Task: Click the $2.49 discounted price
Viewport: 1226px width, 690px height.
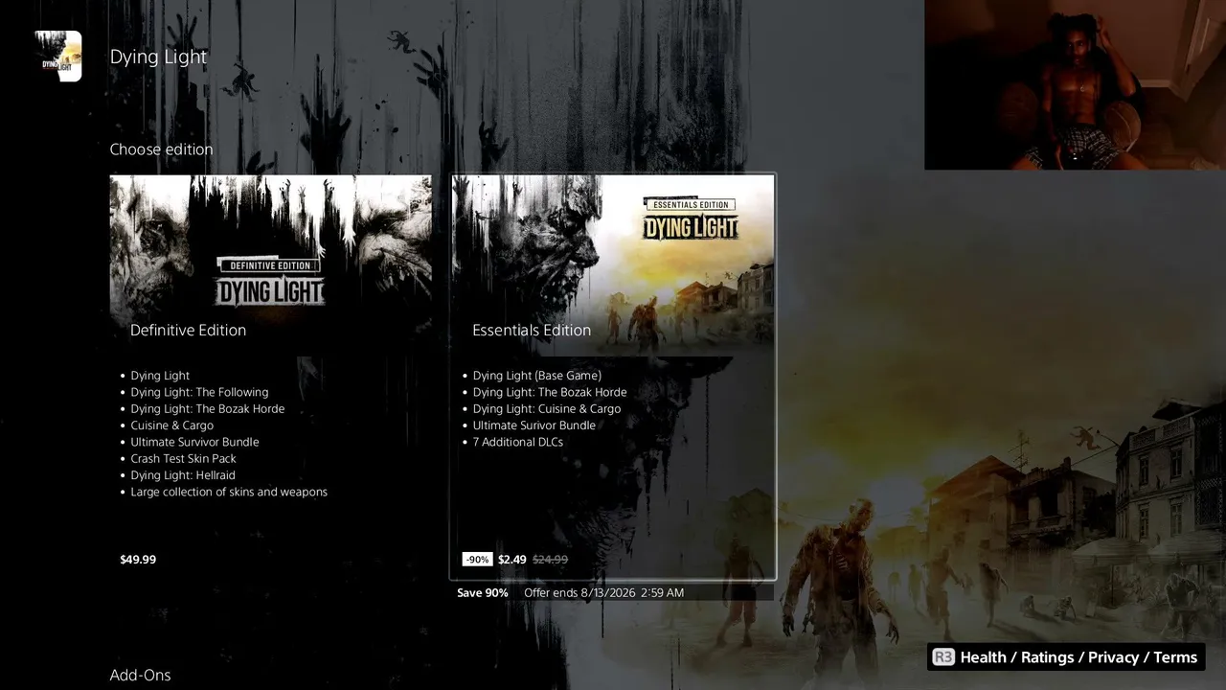Action: [x=512, y=560]
